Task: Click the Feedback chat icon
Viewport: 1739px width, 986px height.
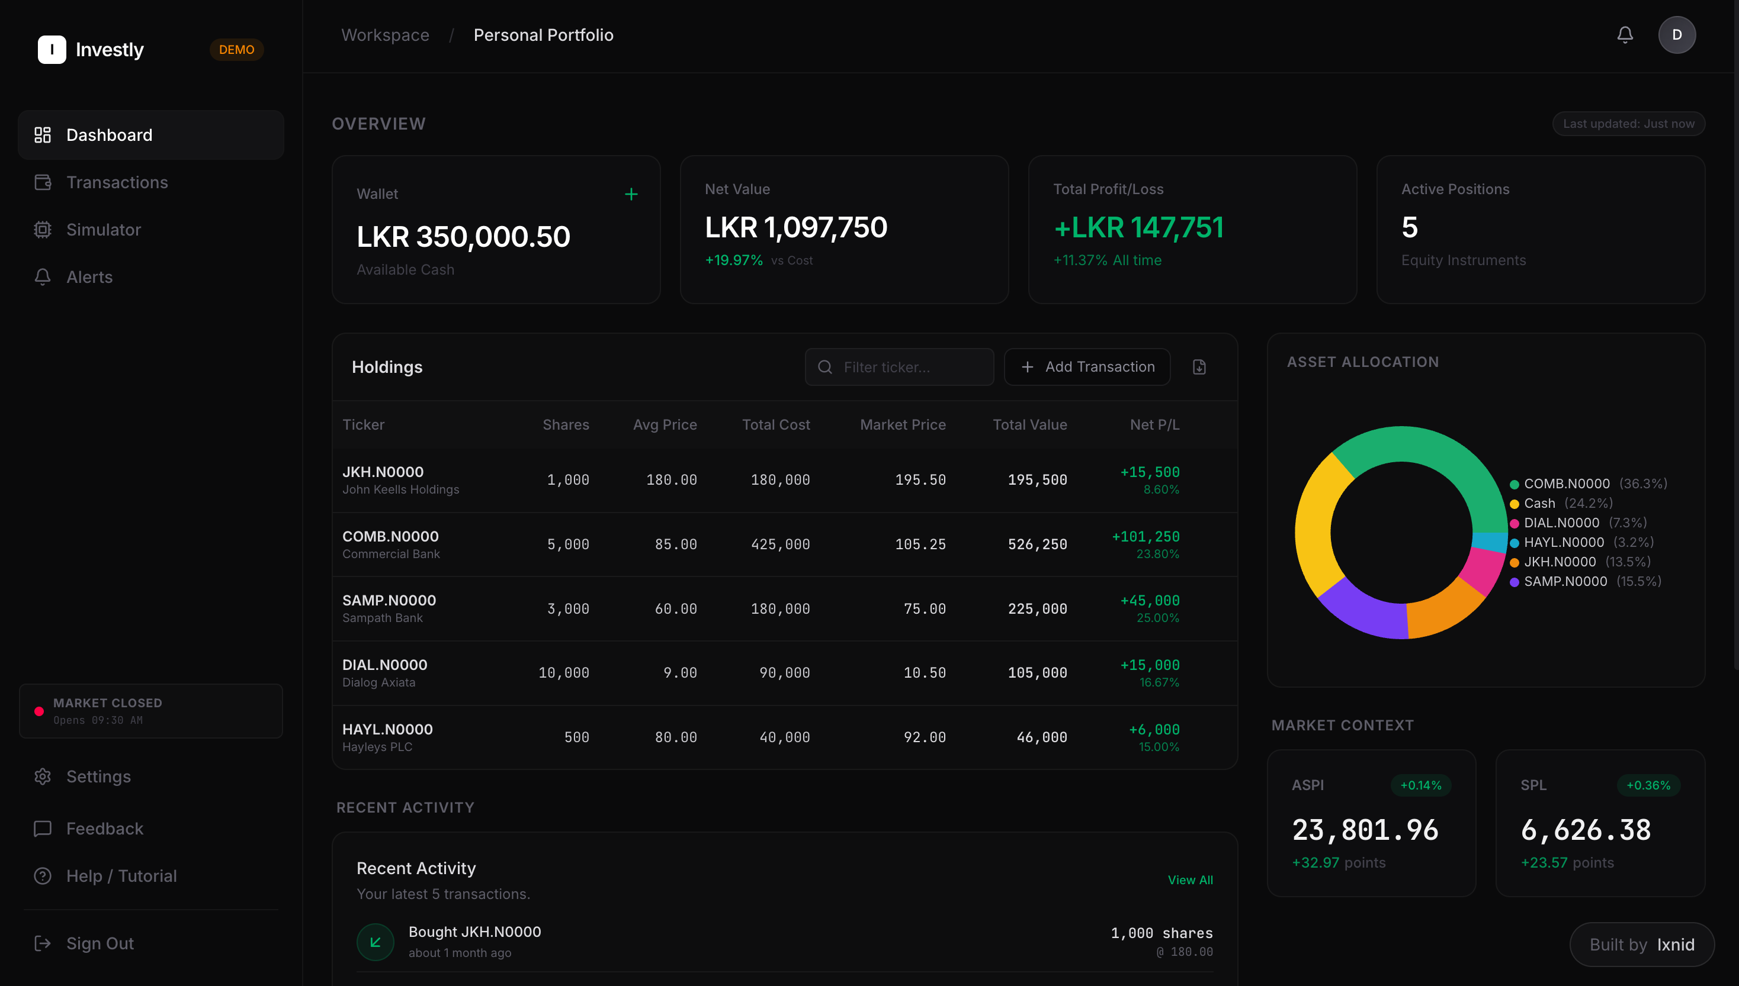Action: pyautogui.click(x=43, y=828)
